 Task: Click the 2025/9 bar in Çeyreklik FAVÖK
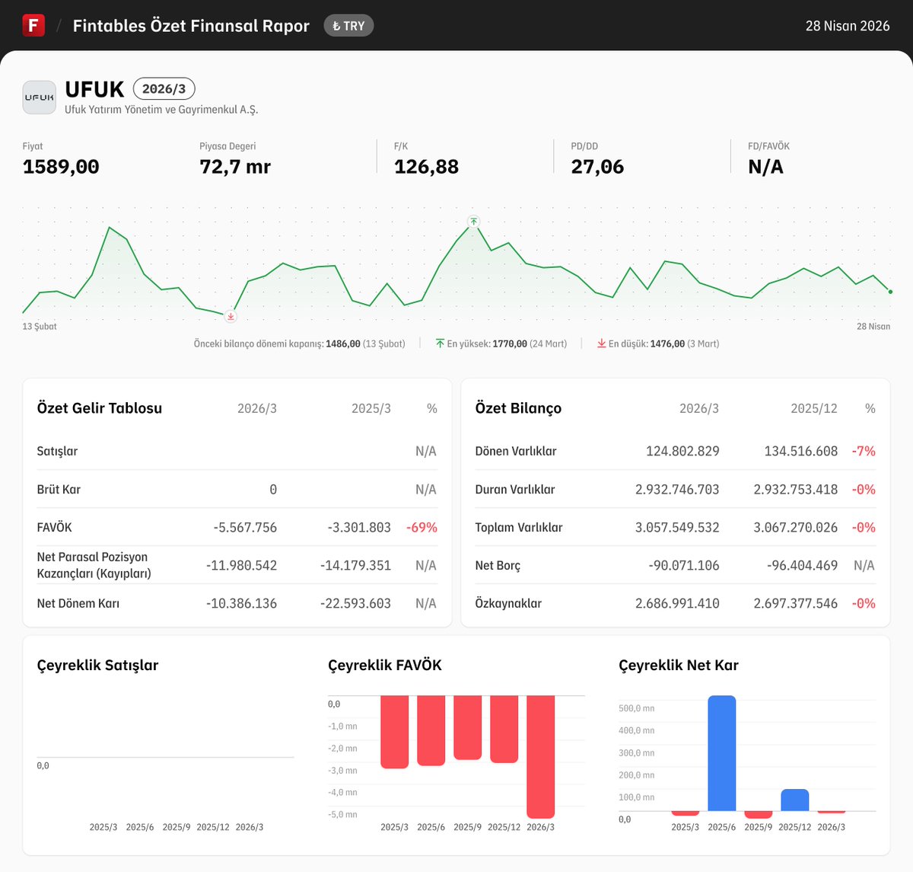(x=468, y=727)
